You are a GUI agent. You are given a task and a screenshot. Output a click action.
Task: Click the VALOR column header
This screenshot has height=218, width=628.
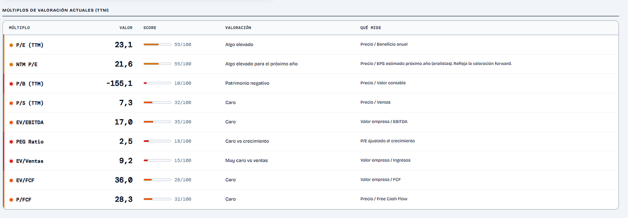pos(126,28)
